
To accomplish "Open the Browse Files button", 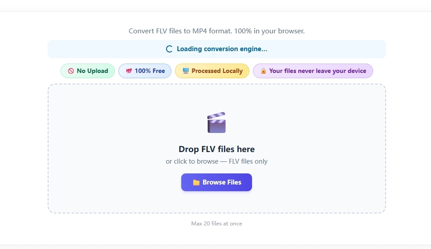I will 216,182.
